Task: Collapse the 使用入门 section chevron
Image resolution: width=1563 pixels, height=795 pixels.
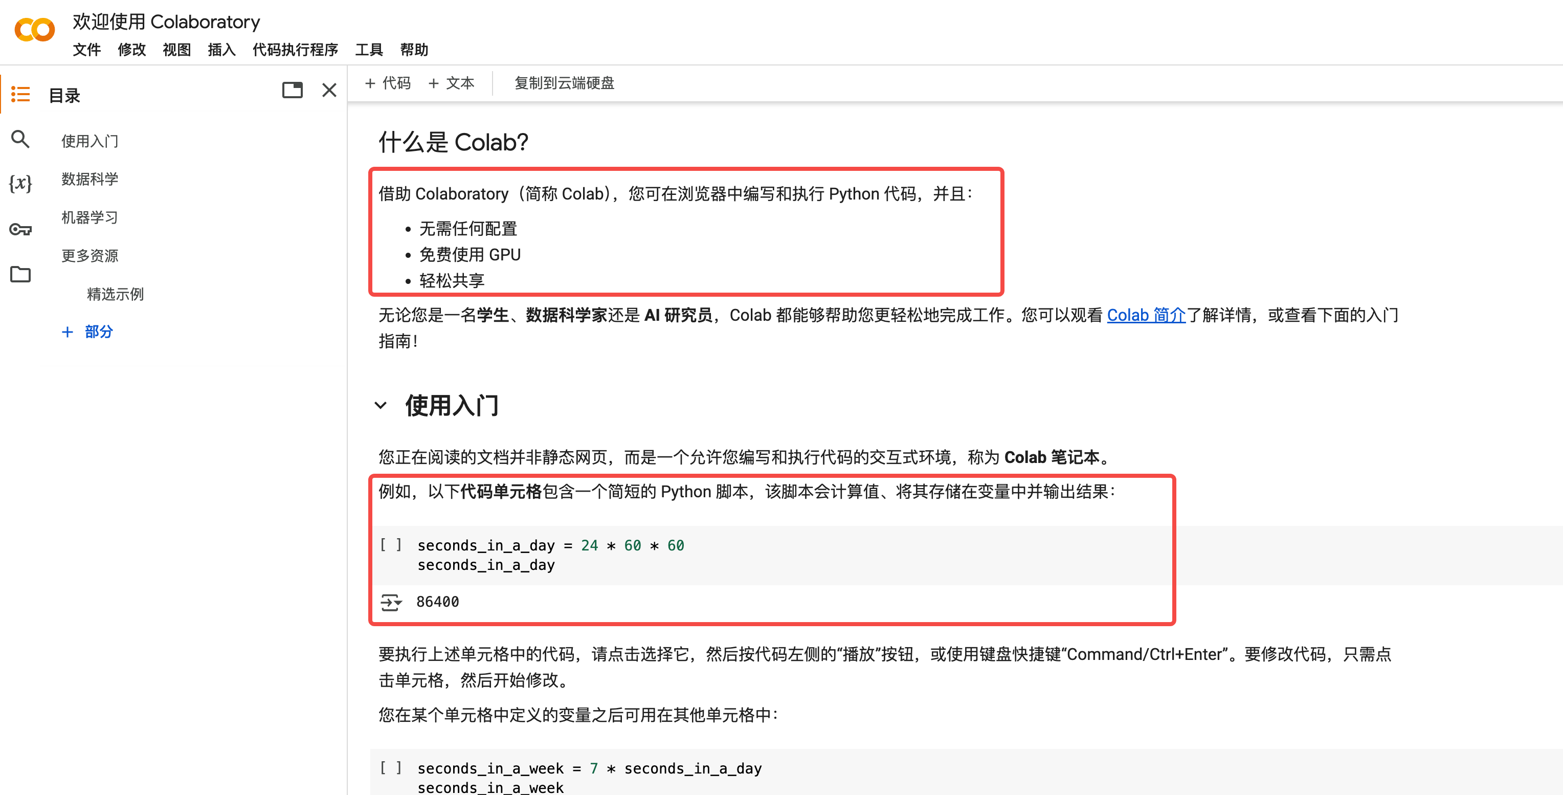Action: (381, 405)
